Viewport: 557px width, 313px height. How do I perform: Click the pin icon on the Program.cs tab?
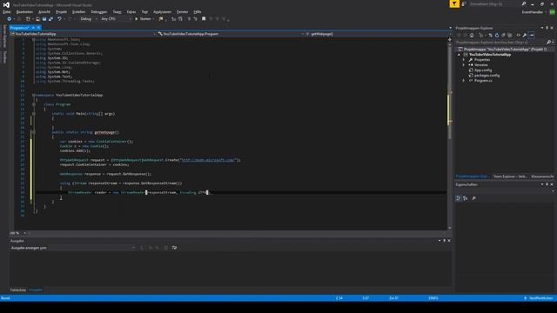33,28
